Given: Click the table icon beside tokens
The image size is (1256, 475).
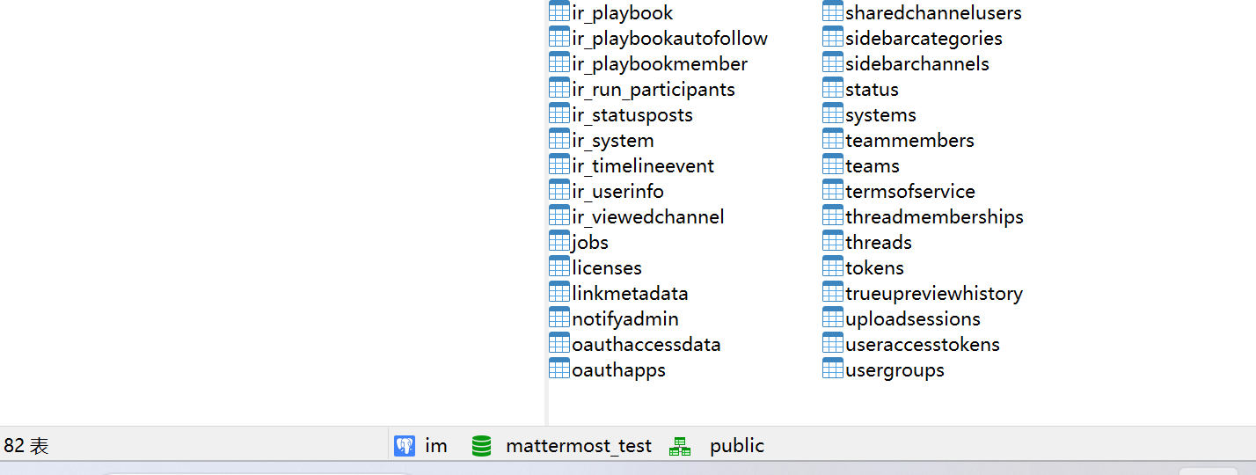Looking at the screenshot, I should [832, 267].
